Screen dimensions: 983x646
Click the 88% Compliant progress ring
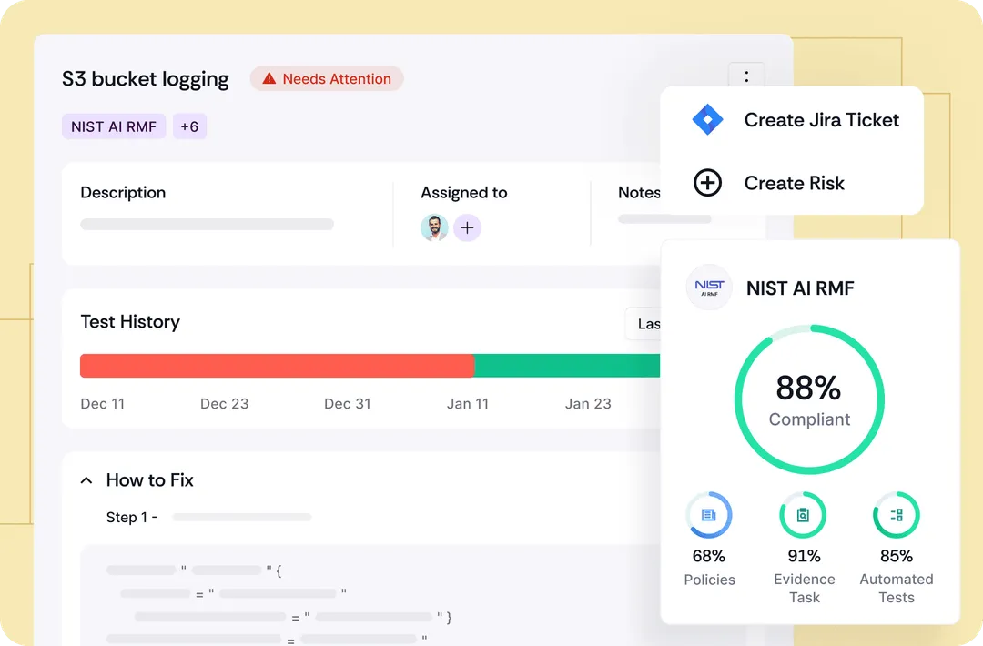(x=809, y=399)
